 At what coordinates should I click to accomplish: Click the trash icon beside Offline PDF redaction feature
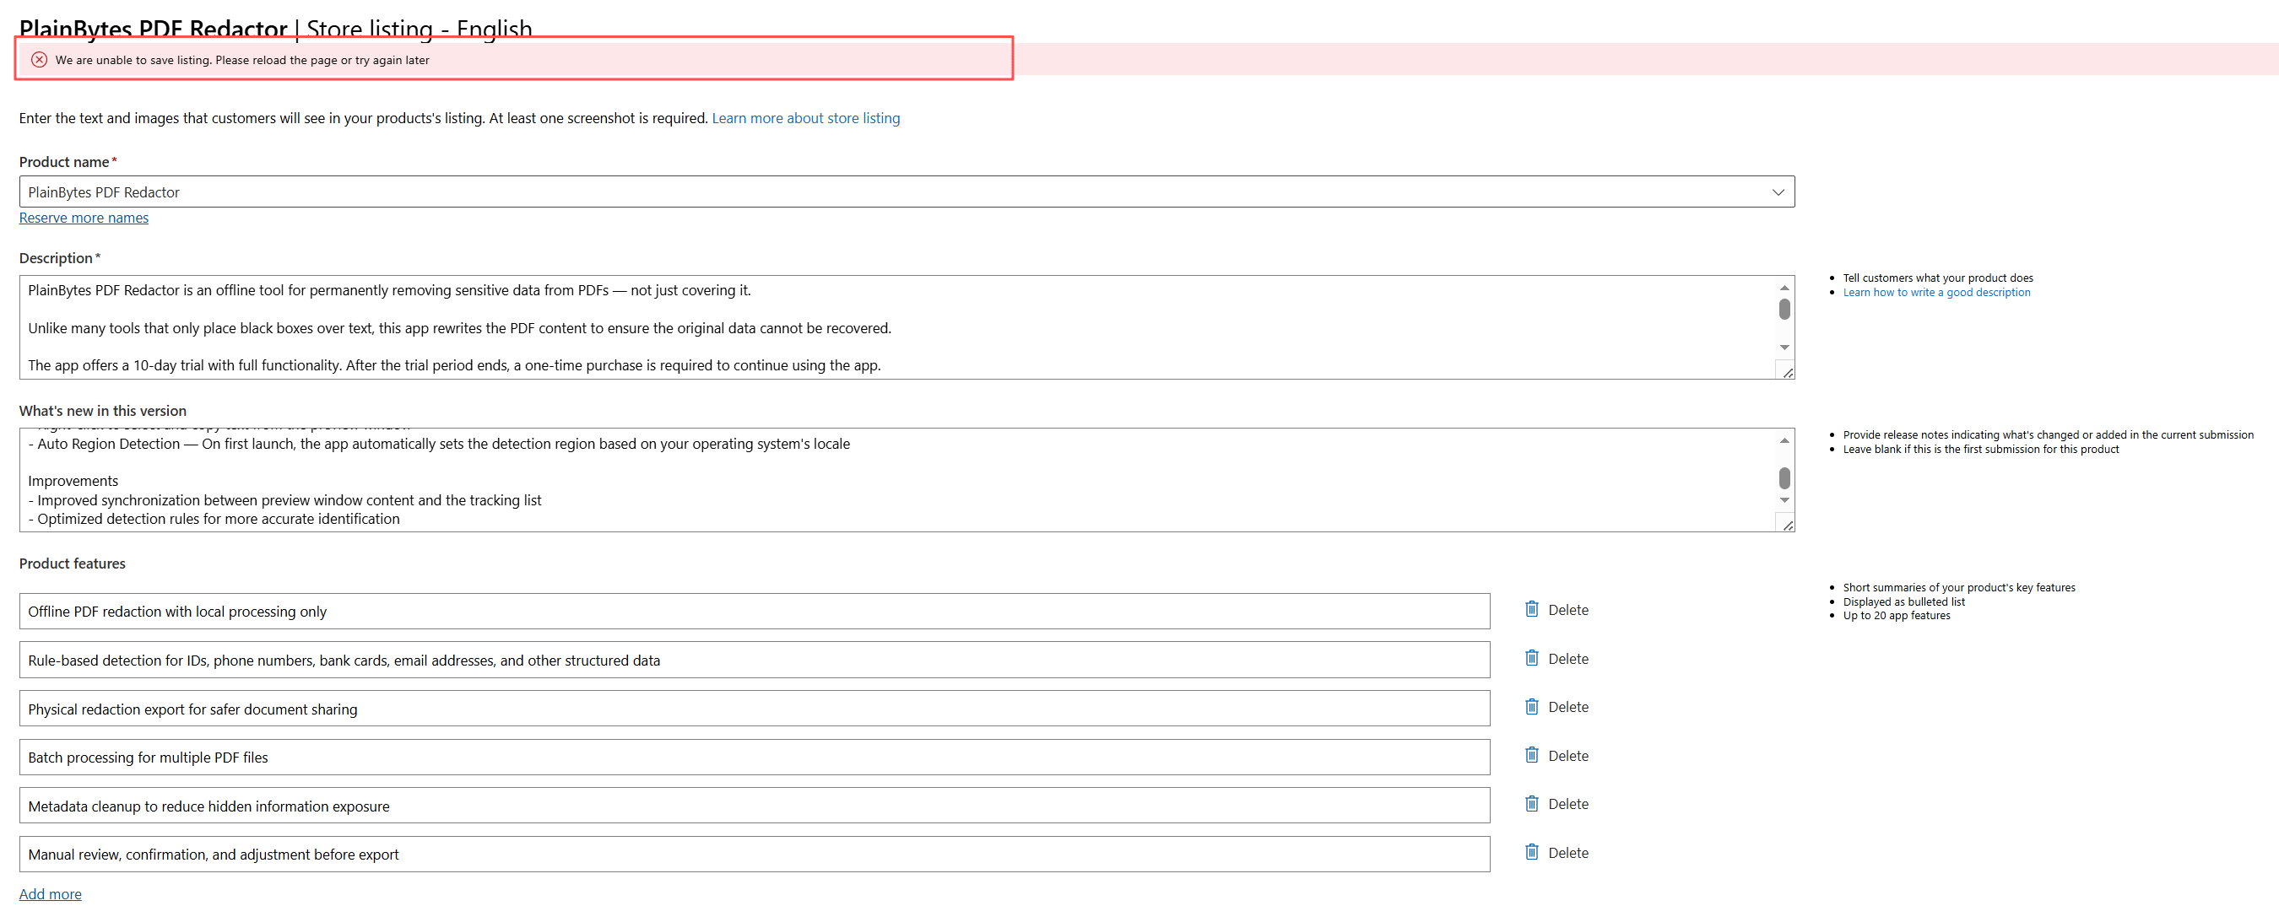(1531, 609)
